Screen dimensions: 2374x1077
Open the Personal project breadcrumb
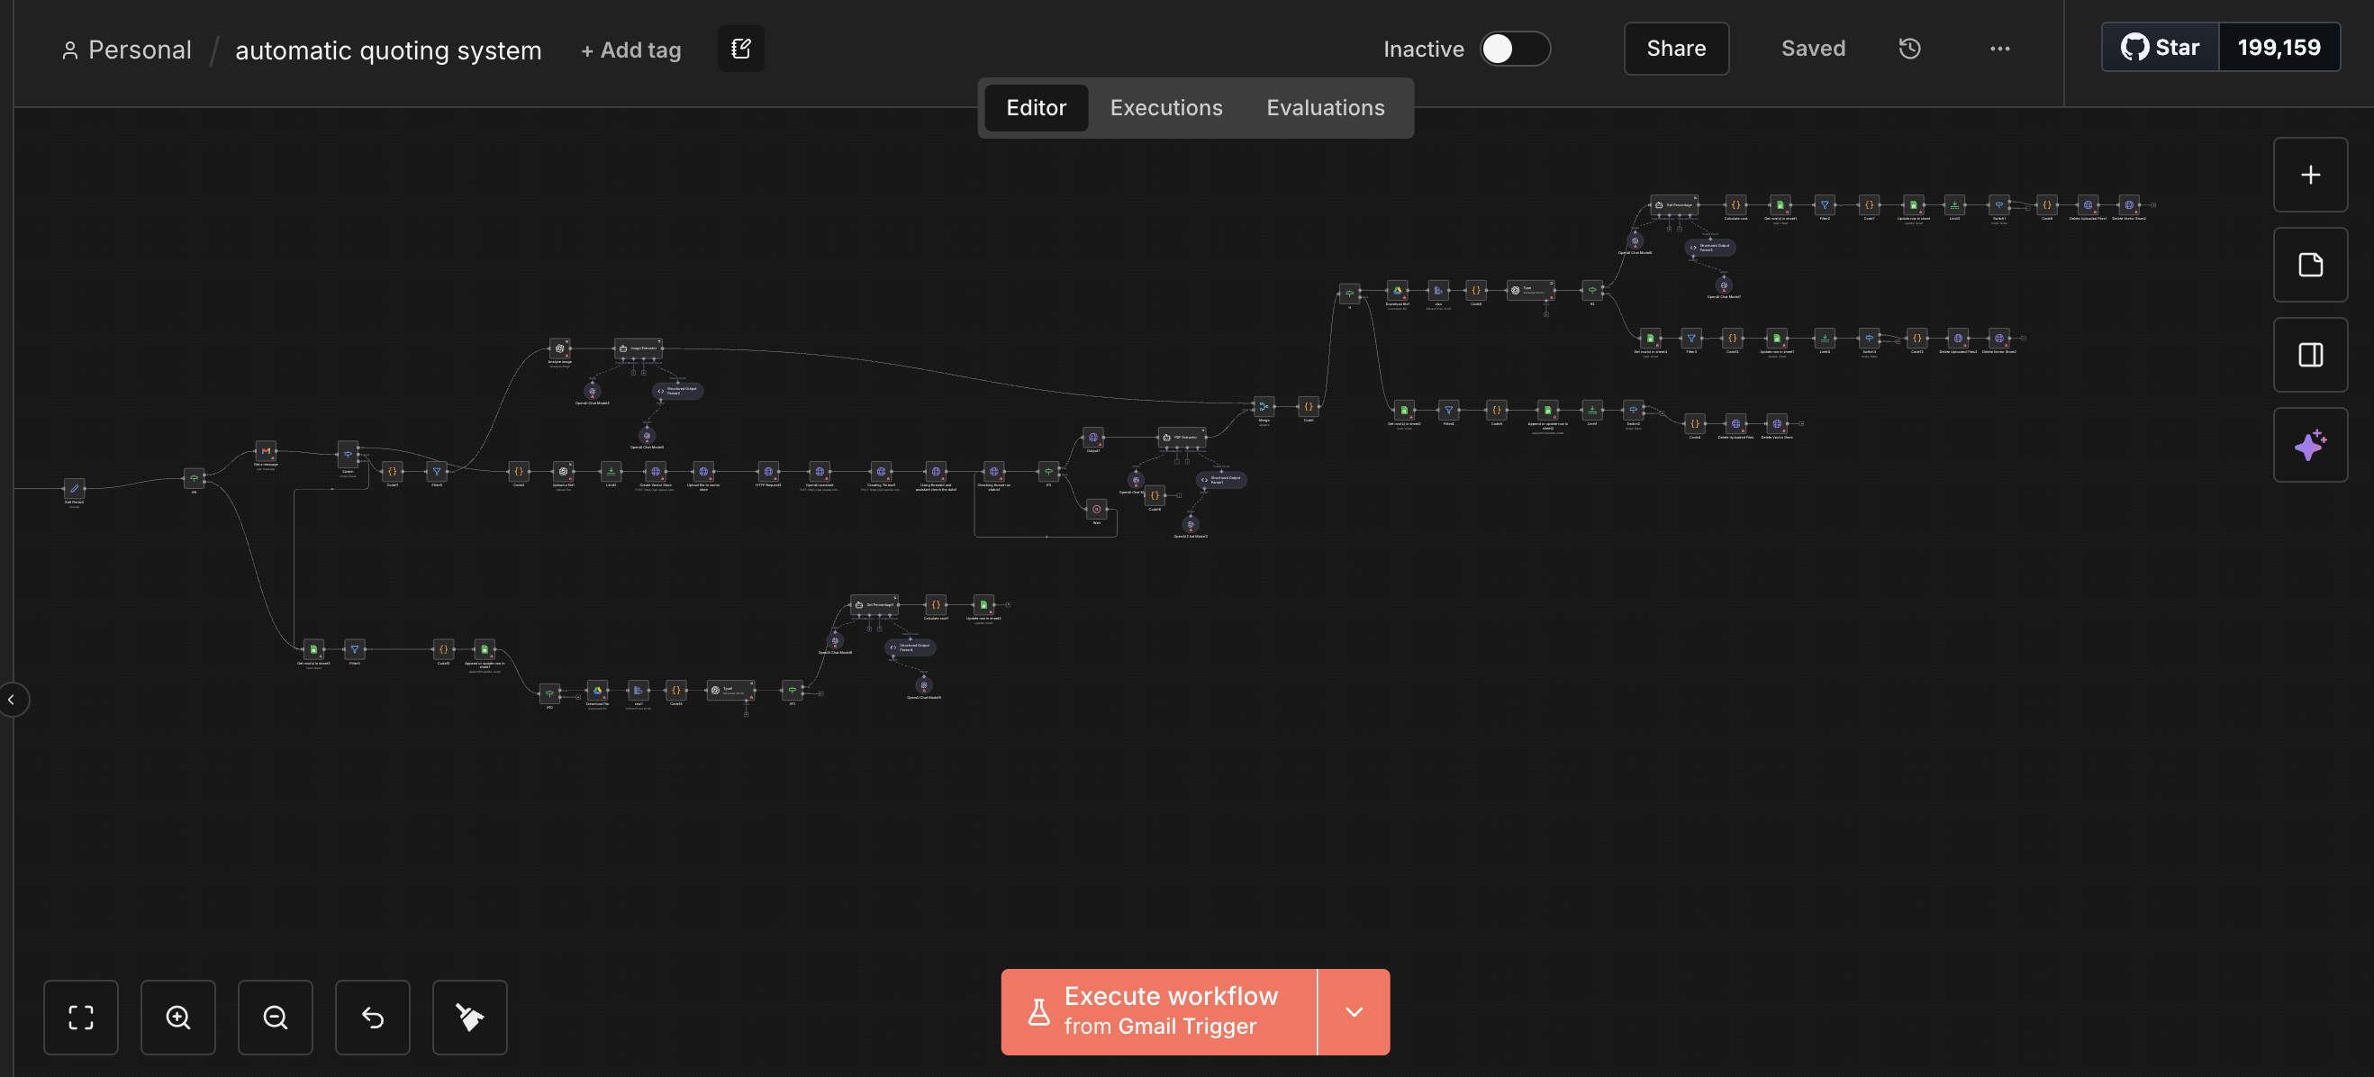pos(127,50)
